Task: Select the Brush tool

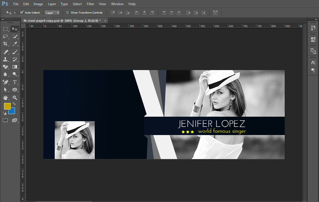Action: [x=15, y=52]
